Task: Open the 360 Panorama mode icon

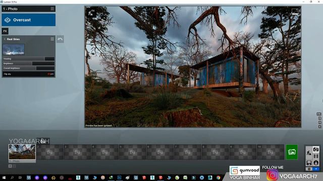Action: pyautogui.click(x=316, y=163)
